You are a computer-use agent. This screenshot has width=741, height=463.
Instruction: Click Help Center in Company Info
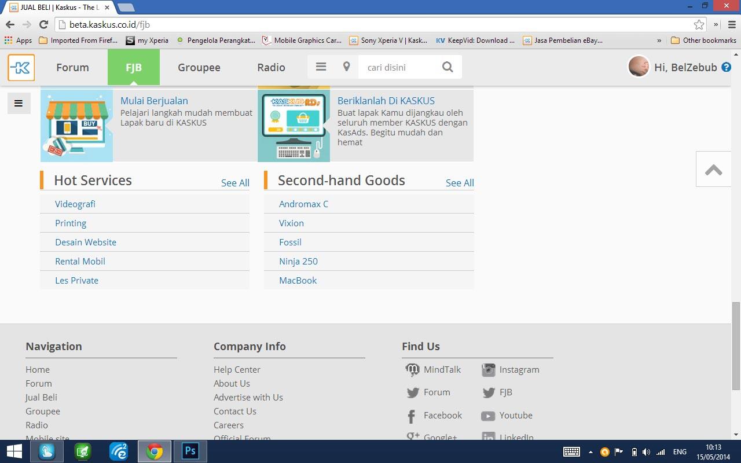(x=237, y=369)
